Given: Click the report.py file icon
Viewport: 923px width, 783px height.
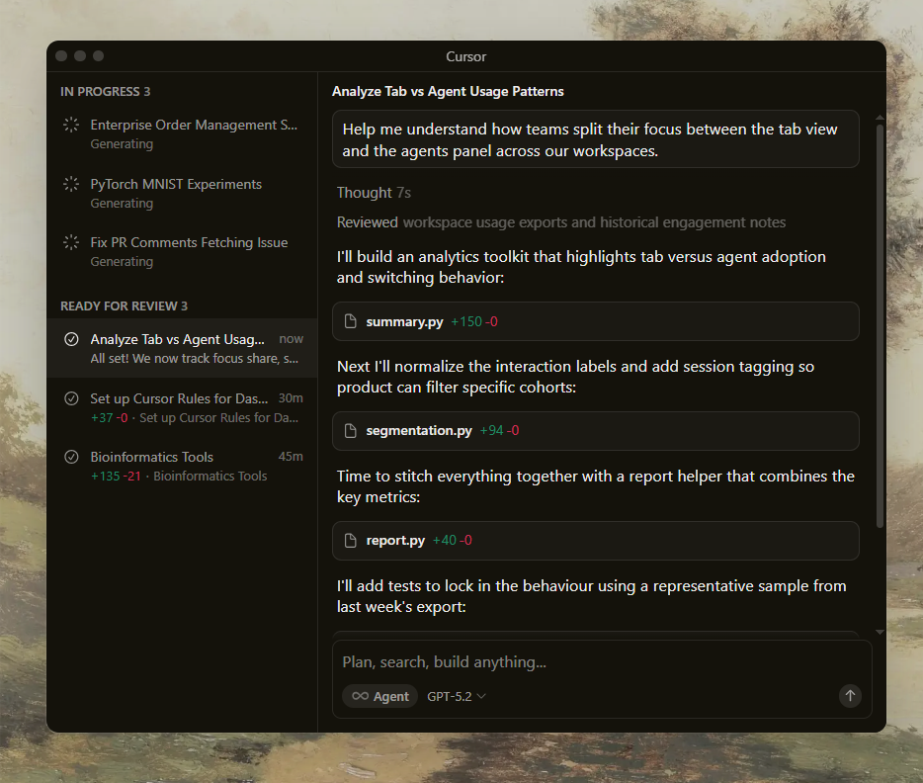Looking at the screenshot, I should [350, 541].
